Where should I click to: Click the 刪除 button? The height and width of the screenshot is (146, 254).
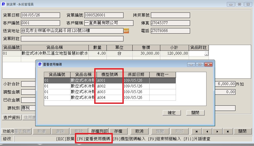pyautogui.click(x=79, y=131)
